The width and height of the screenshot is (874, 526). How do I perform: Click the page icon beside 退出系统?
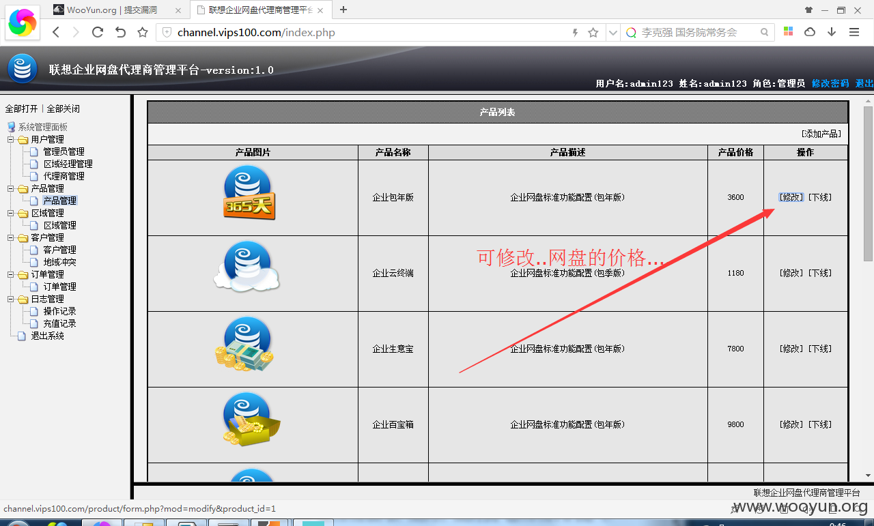tap(22, 336)
